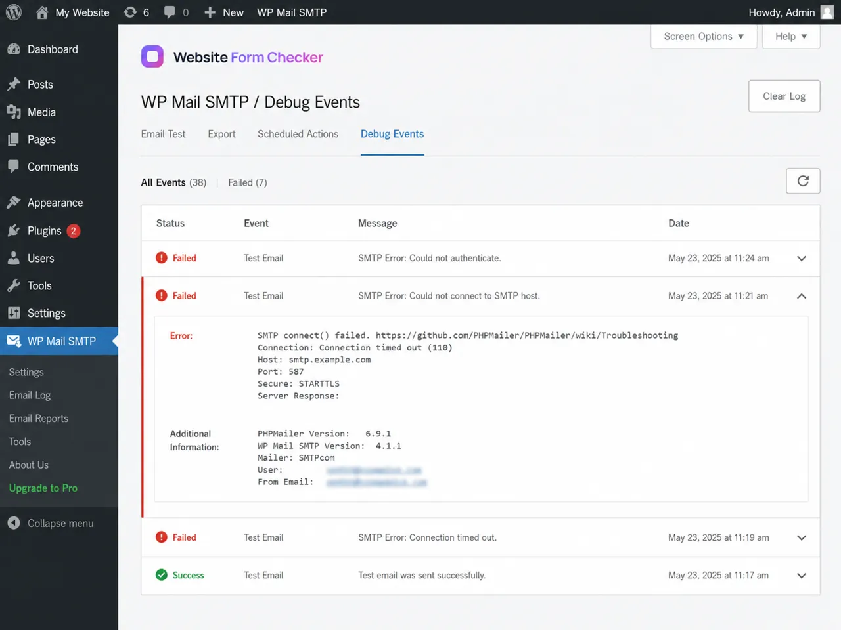
Task: Click the 'Port: 587' line
Action: pos(281,371)
